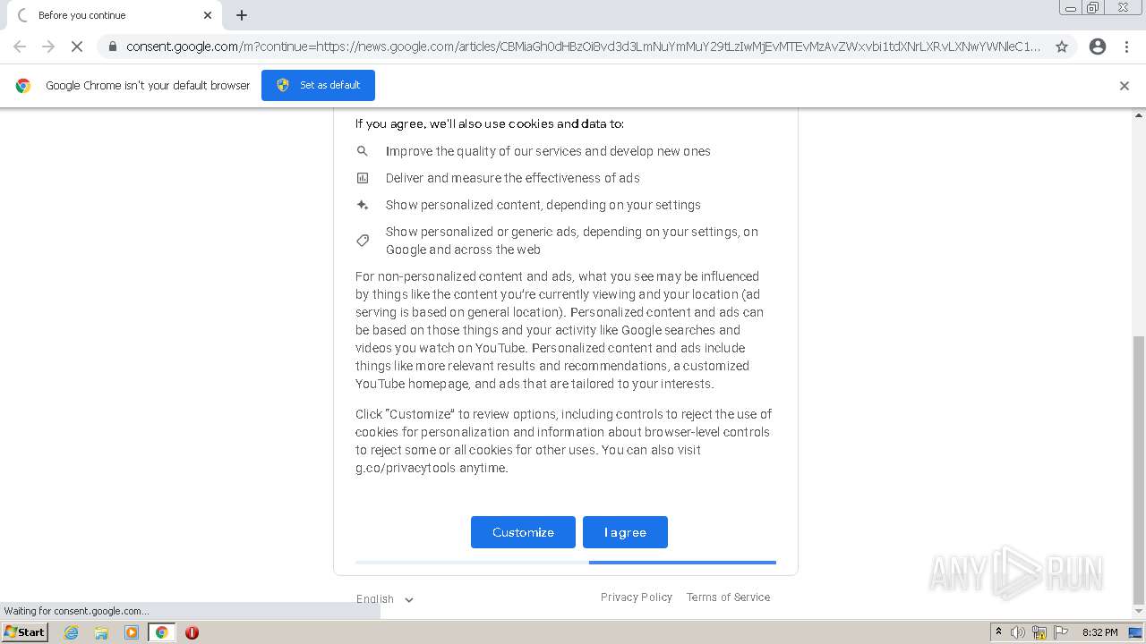Screen dimensions: 1146x644
Task: Go back to the previous page
Action: coord(20,47)
